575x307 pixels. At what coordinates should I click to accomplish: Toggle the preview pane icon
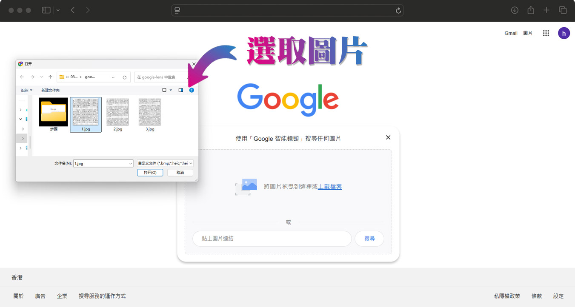coord(180,90)
